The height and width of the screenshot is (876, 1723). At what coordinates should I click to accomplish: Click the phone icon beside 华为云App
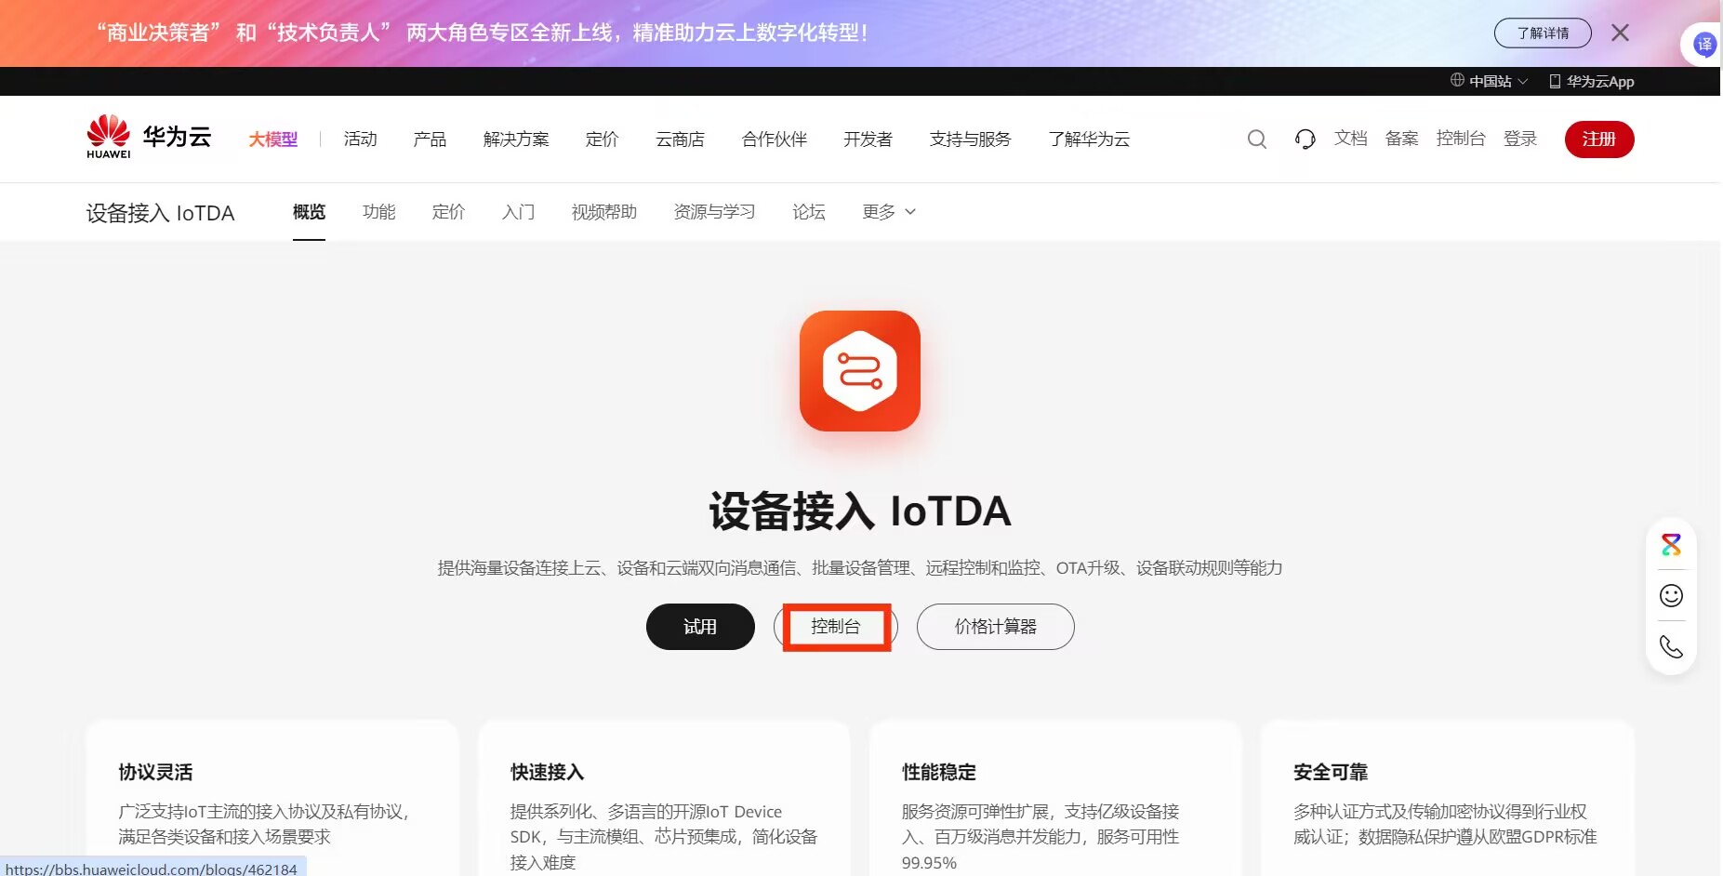pyautogui.click(x=1555, y=82)
